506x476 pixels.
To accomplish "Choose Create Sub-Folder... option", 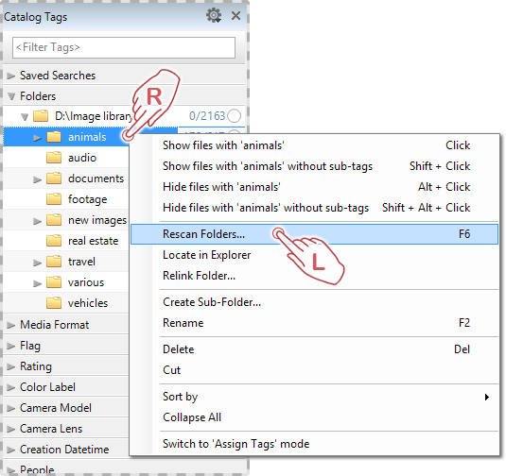I will (x=314, y=302).
